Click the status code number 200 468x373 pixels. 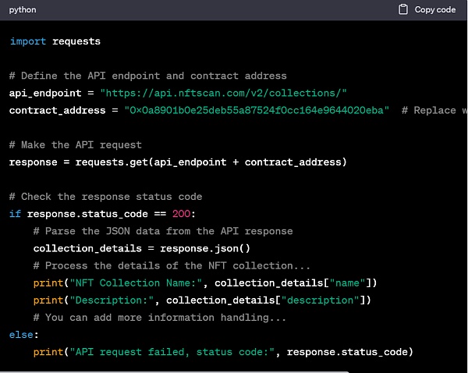181,214
